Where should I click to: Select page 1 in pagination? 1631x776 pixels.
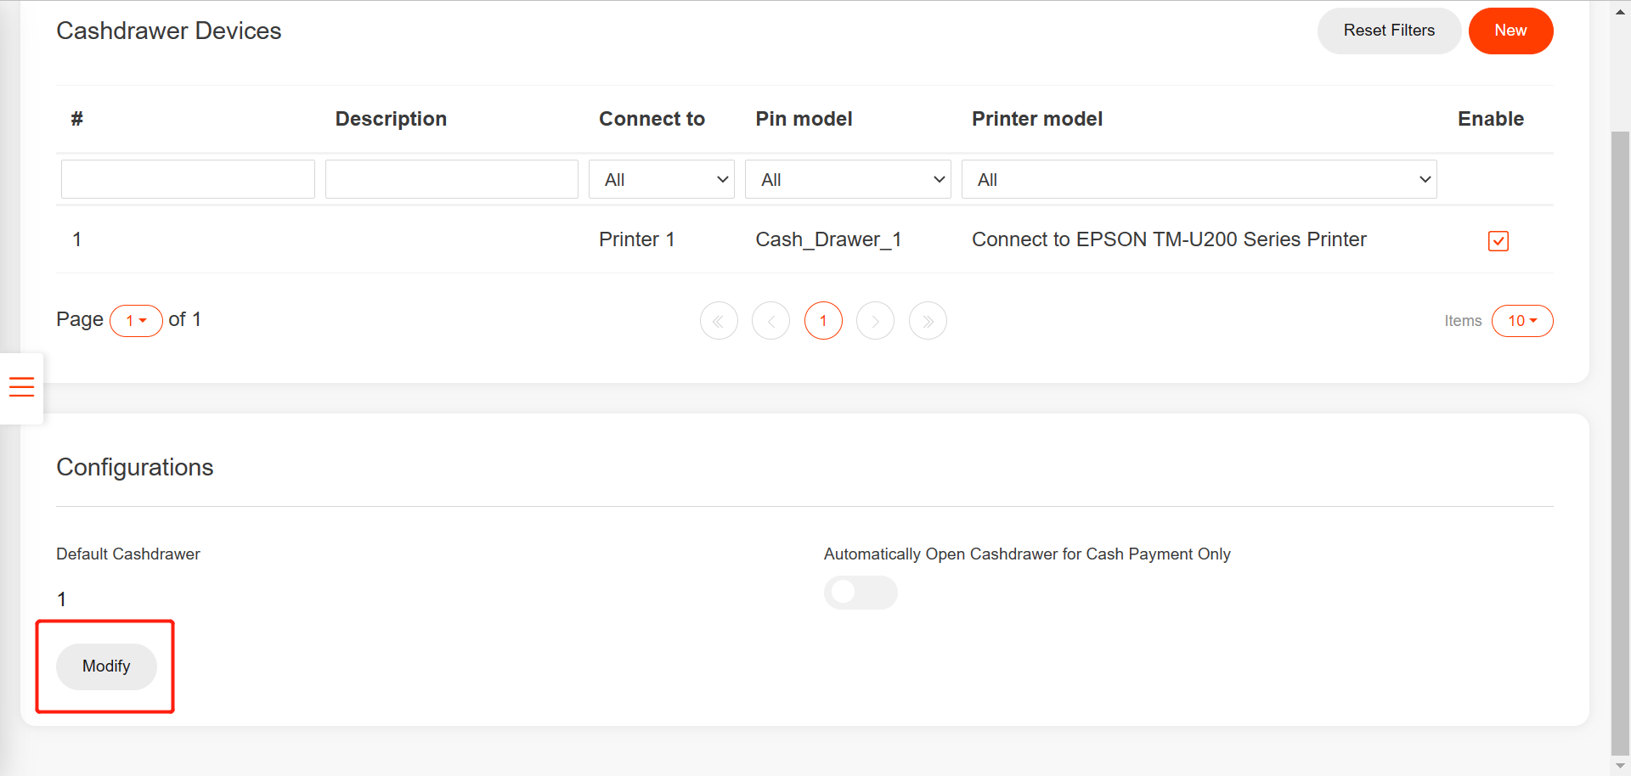(x=823, y=321)
